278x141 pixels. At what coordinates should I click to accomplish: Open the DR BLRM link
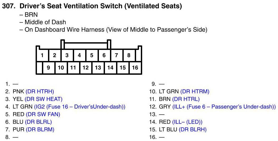[40, 129]
